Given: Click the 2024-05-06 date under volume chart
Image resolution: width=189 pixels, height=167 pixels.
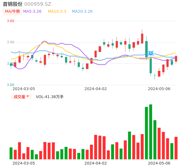Looking at the screenshot, I should click(x=159, y=163).
